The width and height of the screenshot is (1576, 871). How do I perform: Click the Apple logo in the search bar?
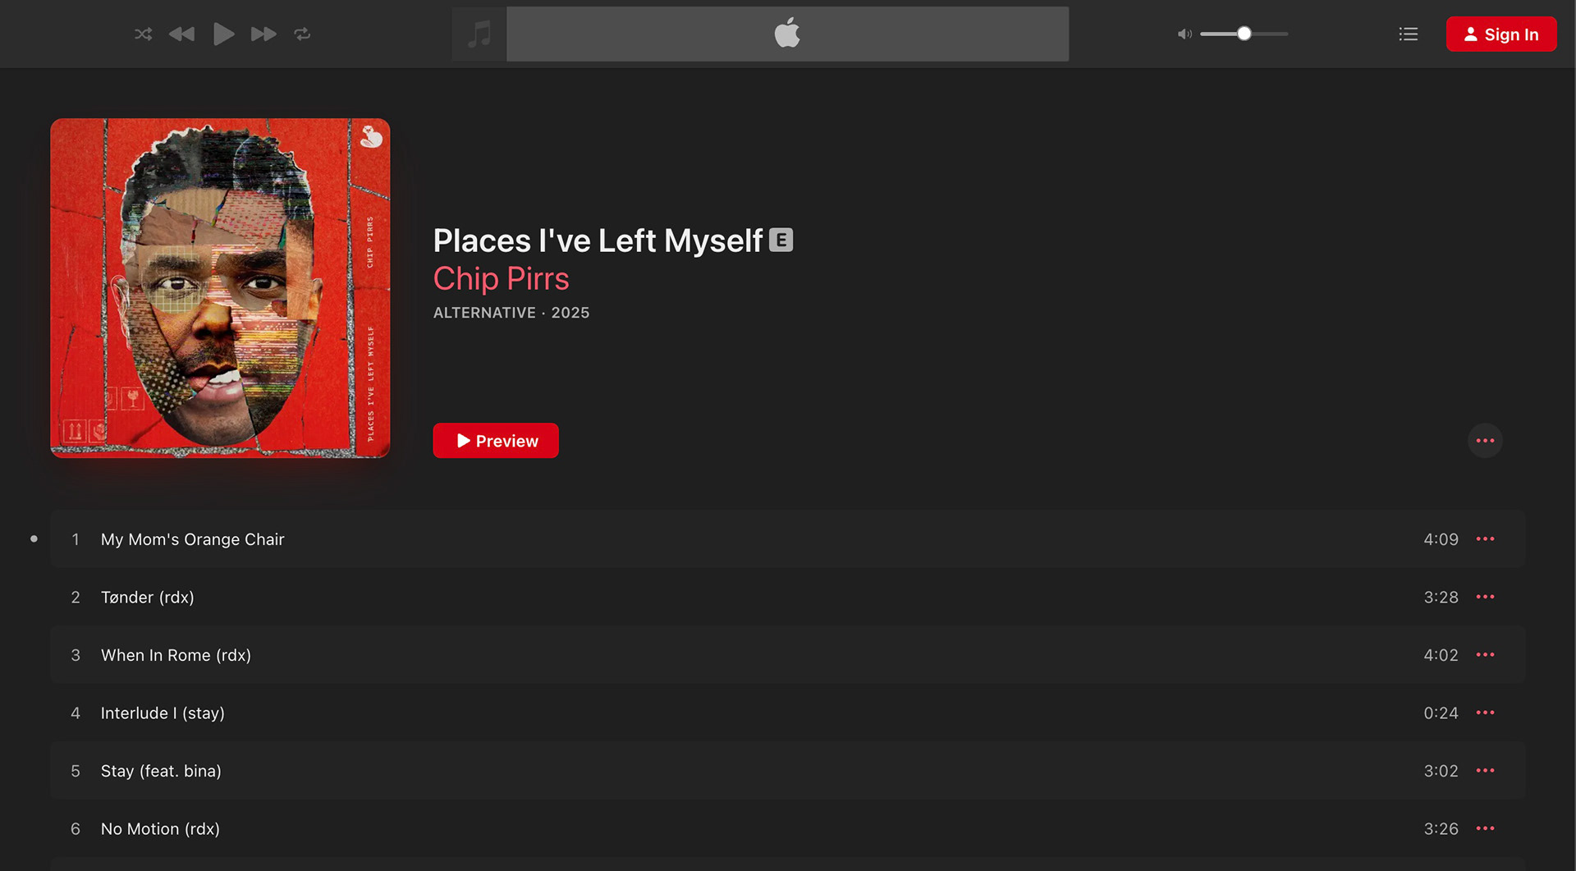click(787, 34)
